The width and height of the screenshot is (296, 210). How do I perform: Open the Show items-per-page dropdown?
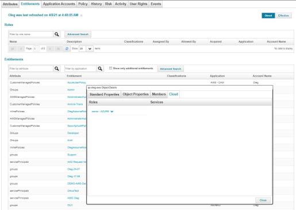click(x=90, y=49)
